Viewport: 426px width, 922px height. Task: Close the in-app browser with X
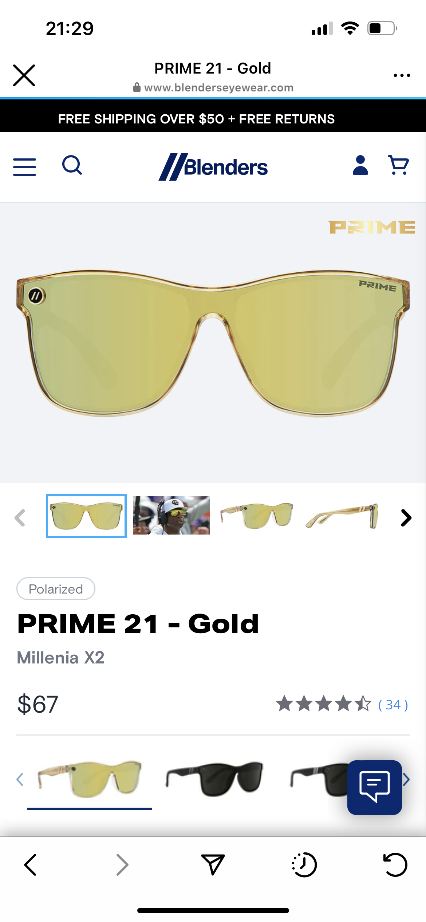coord(24,75)
